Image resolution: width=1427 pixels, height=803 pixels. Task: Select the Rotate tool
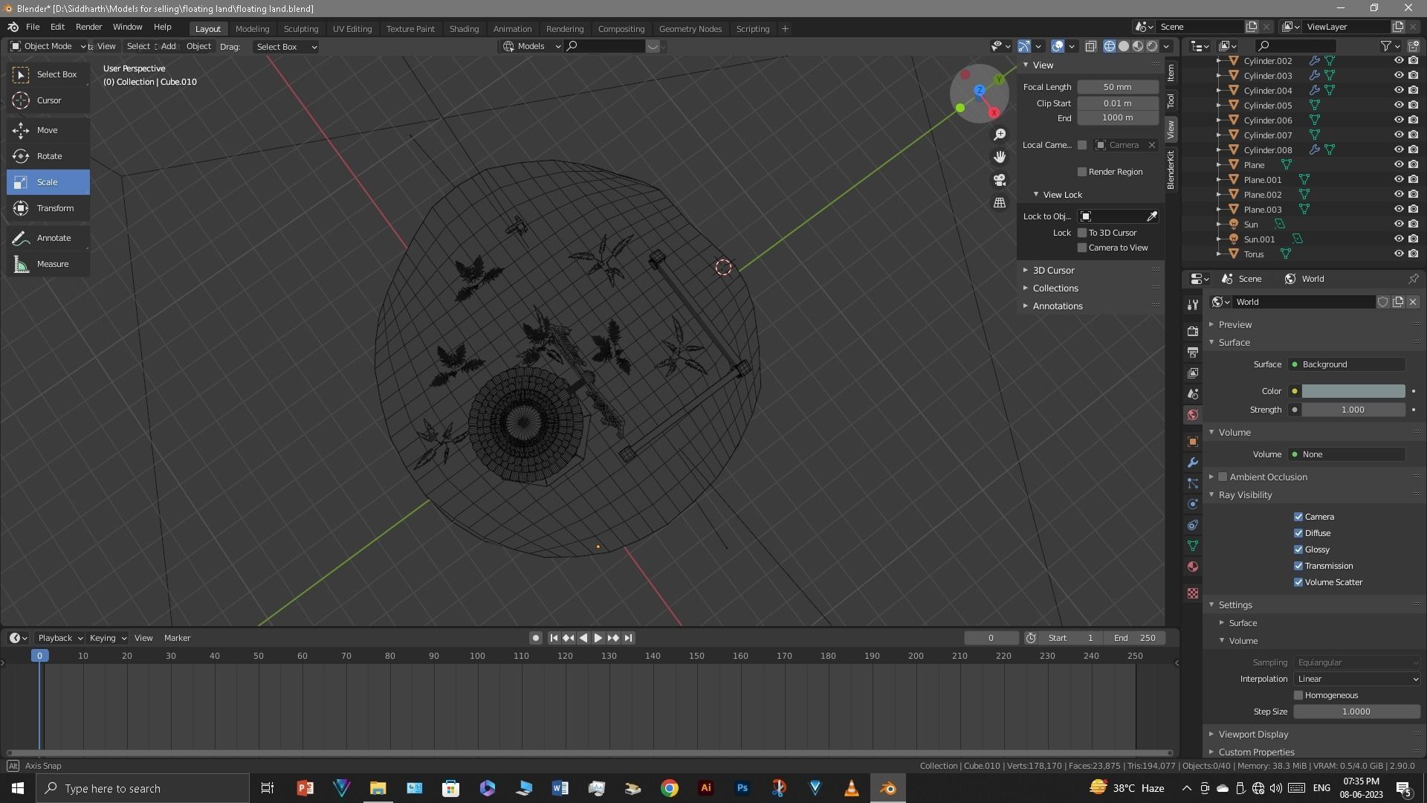[x=48, y=156]
